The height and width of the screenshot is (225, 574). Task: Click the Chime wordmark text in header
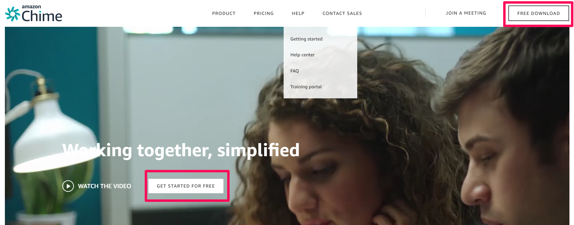[x=42, y=16]
